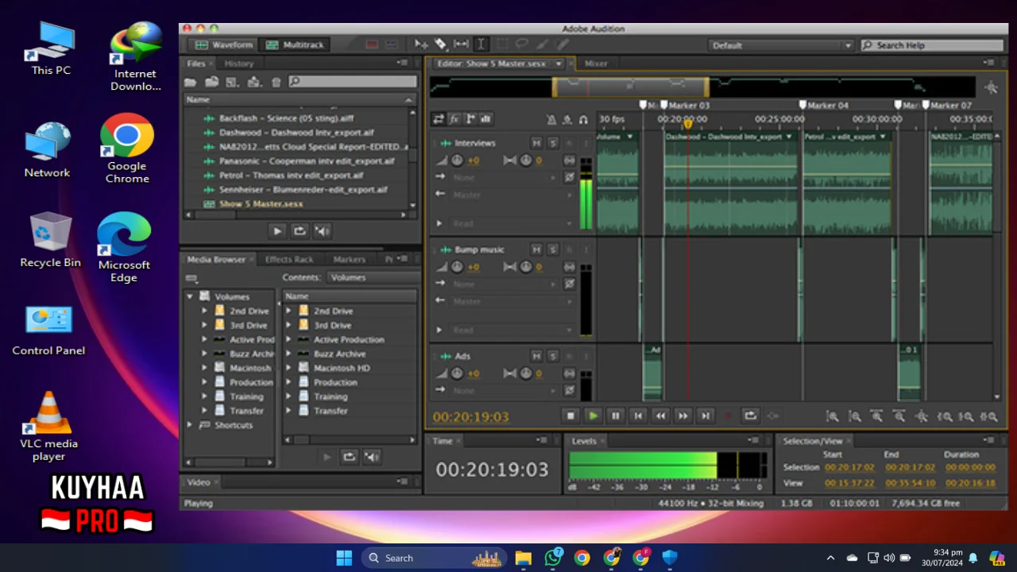Click Move Playhead to Next in transport
The image size is (1017, 572).
pos(705,415)
